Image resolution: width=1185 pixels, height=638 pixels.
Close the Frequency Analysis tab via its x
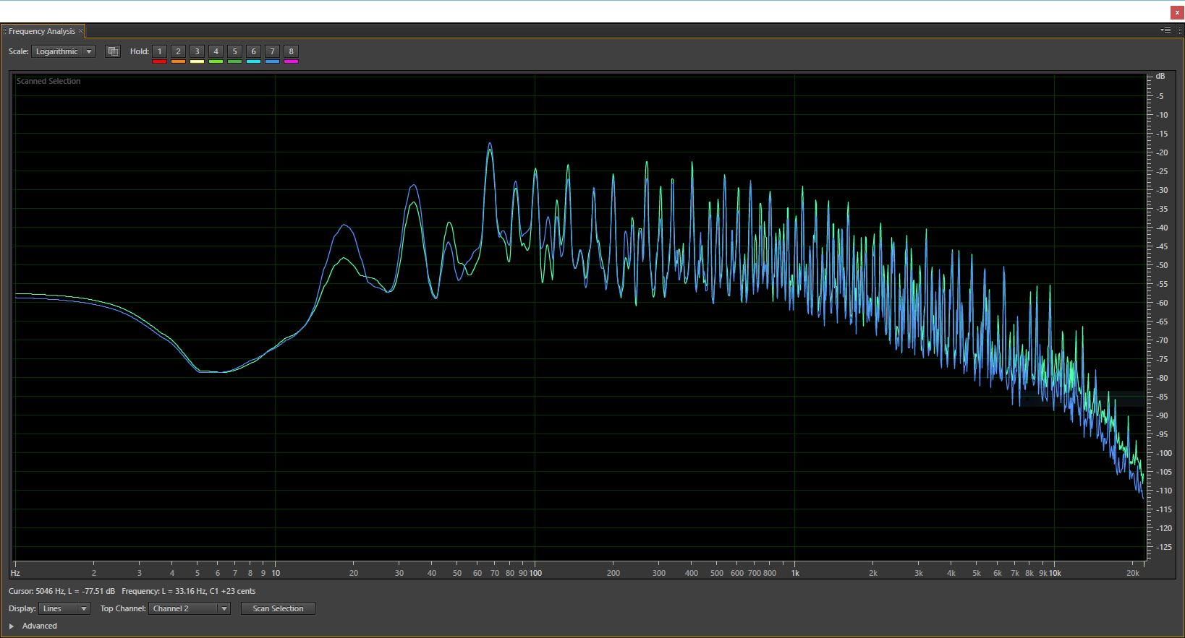pos(80,31)
